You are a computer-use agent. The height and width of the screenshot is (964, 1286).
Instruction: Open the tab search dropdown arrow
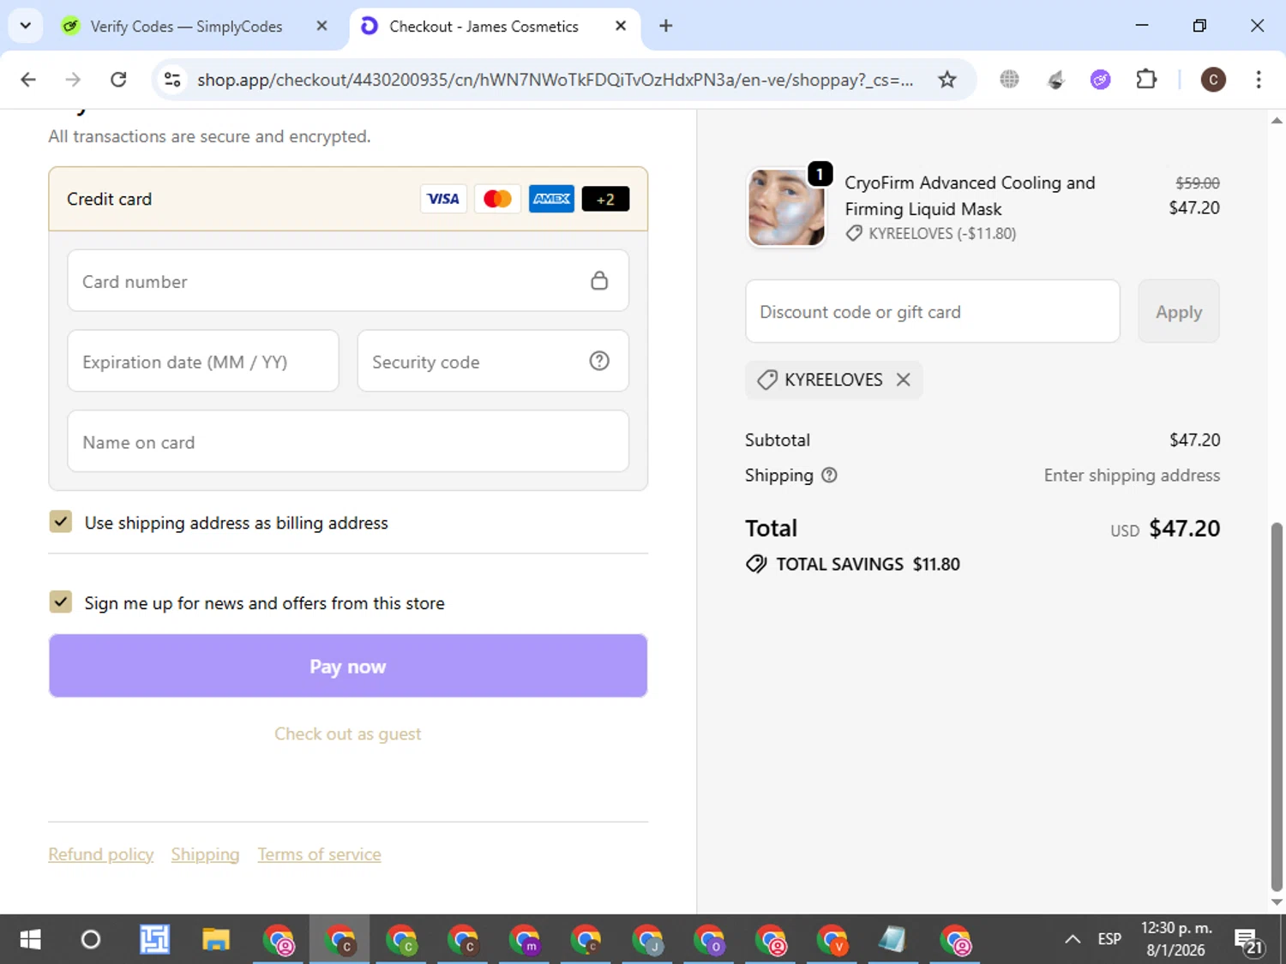click(25, 26)
